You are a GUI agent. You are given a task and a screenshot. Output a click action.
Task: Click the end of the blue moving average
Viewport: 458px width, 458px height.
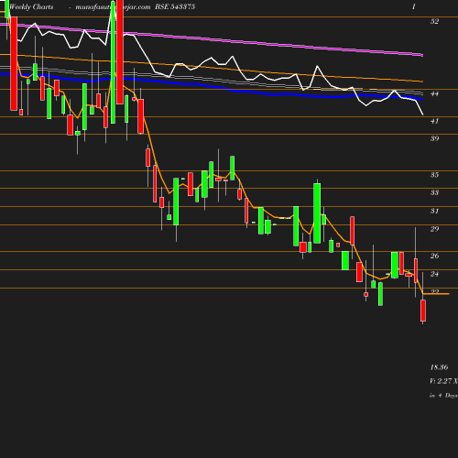422,100
